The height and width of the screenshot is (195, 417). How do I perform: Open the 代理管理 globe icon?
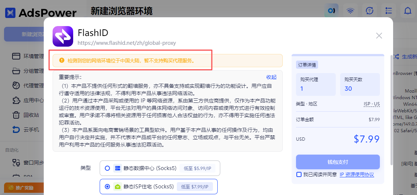(16, 86)
